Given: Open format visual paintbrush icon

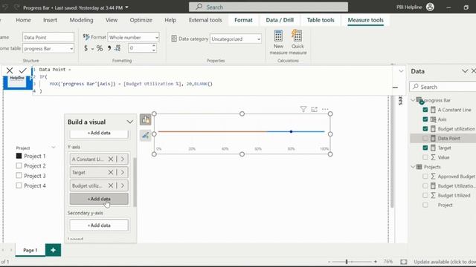Looking at the screenshot, I should click(146, 135).
